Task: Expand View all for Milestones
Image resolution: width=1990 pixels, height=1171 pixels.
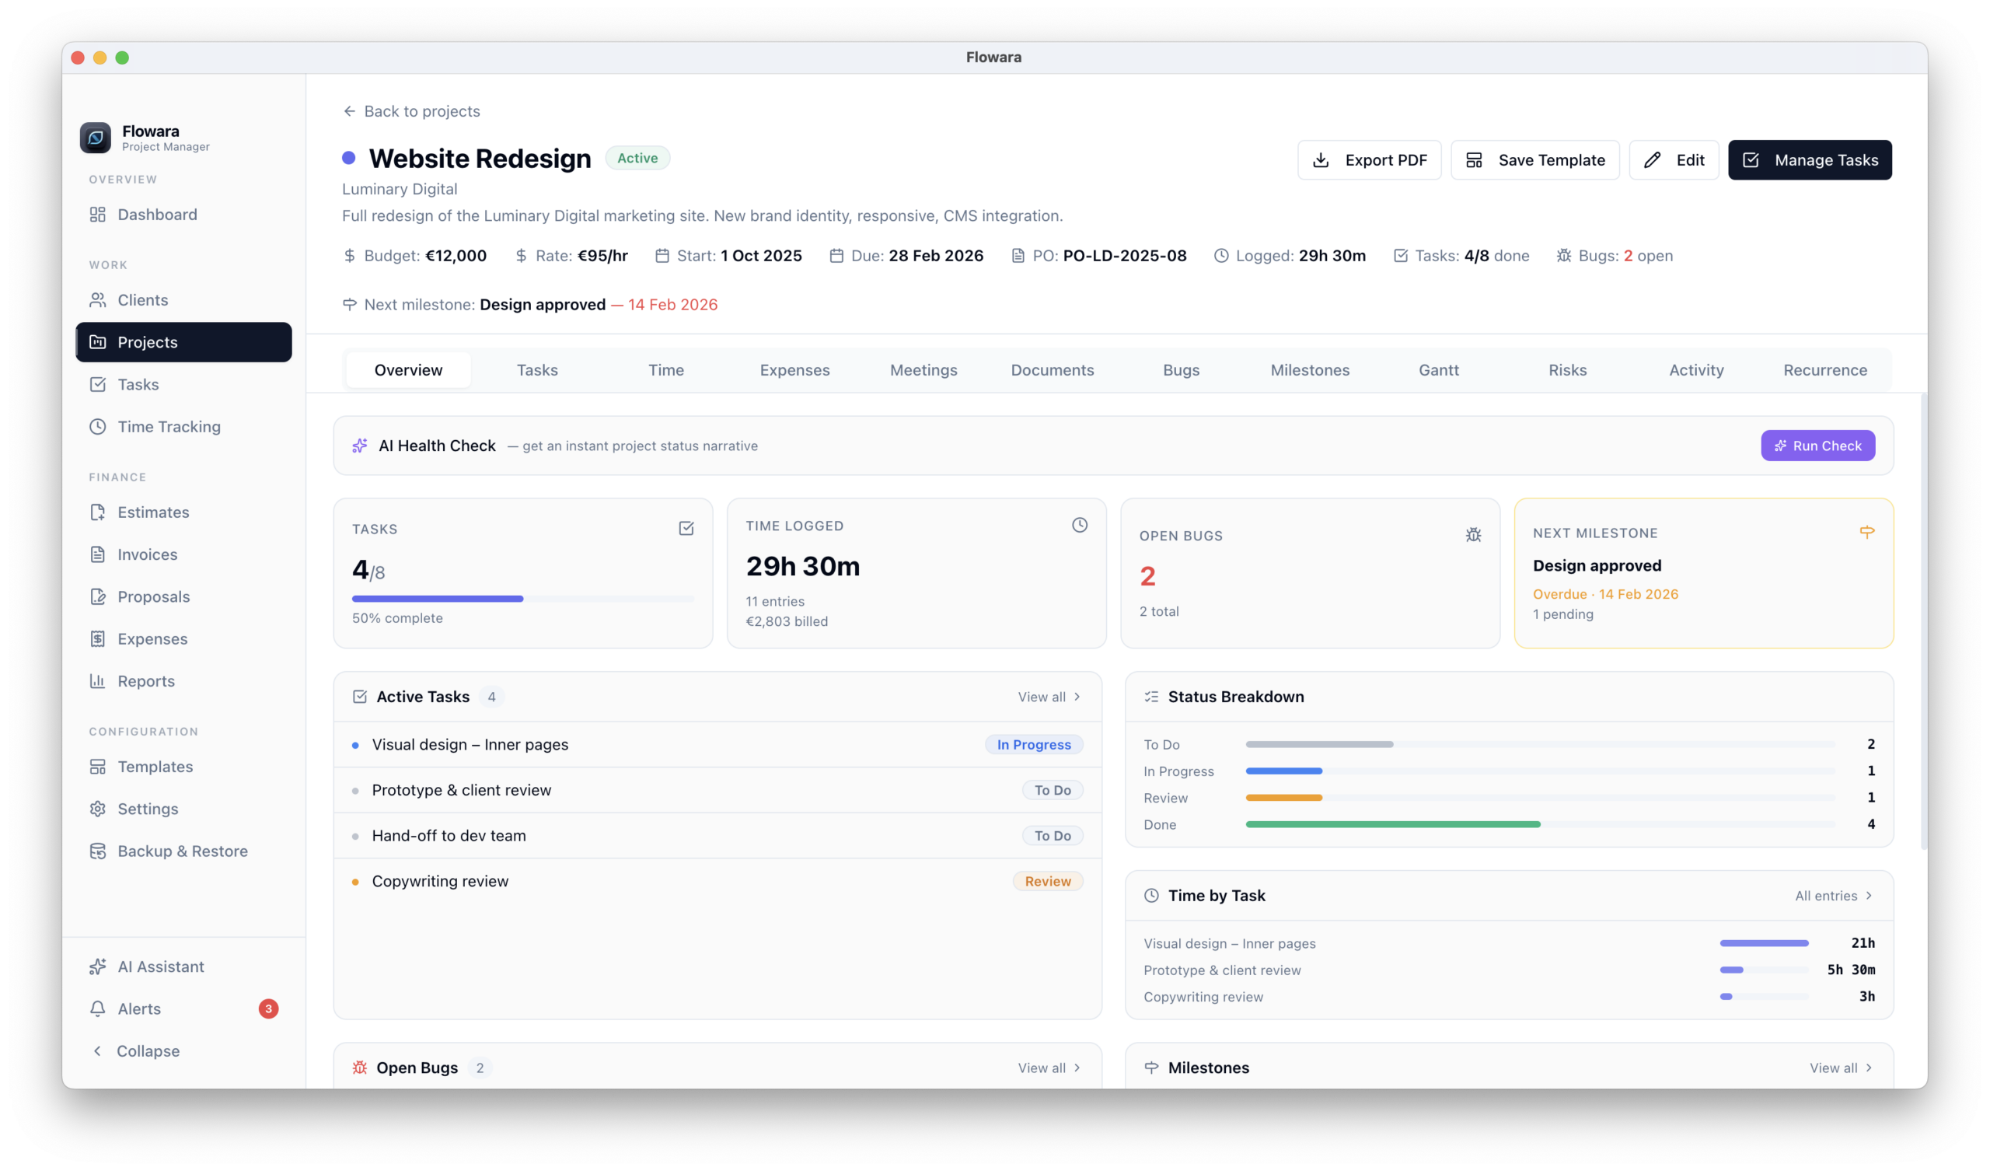Action: pyautogui.click(x=1842, y=1068)
